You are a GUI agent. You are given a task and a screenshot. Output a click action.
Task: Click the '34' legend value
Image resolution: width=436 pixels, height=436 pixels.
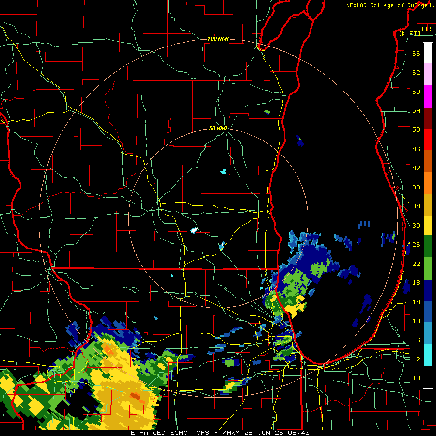point(416,206)
